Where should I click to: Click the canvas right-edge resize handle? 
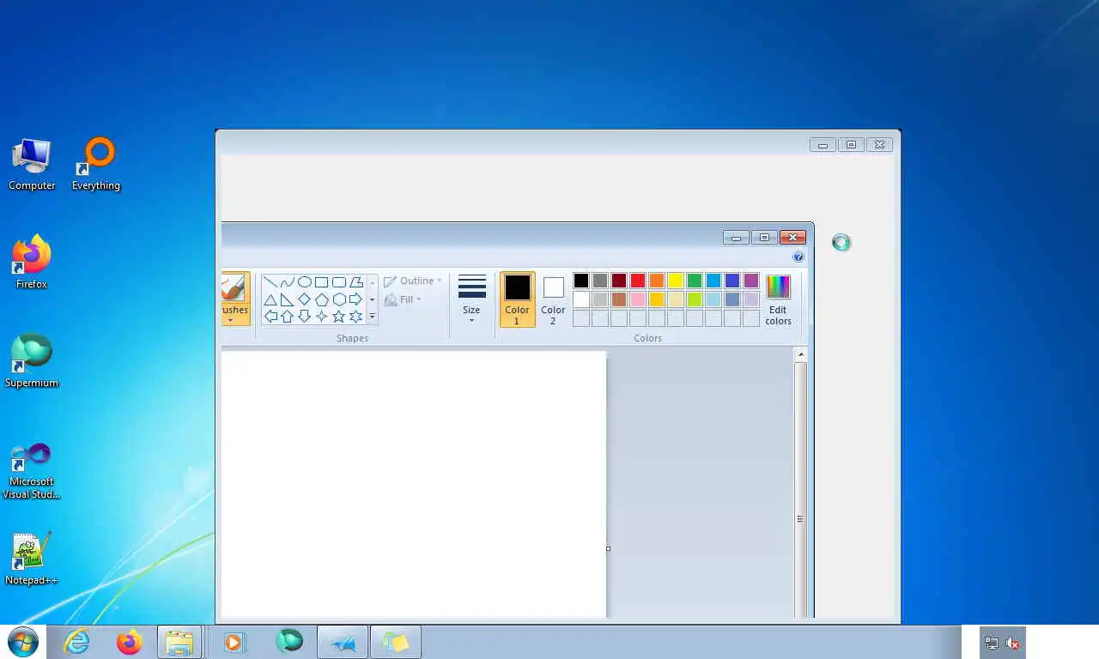608,549
